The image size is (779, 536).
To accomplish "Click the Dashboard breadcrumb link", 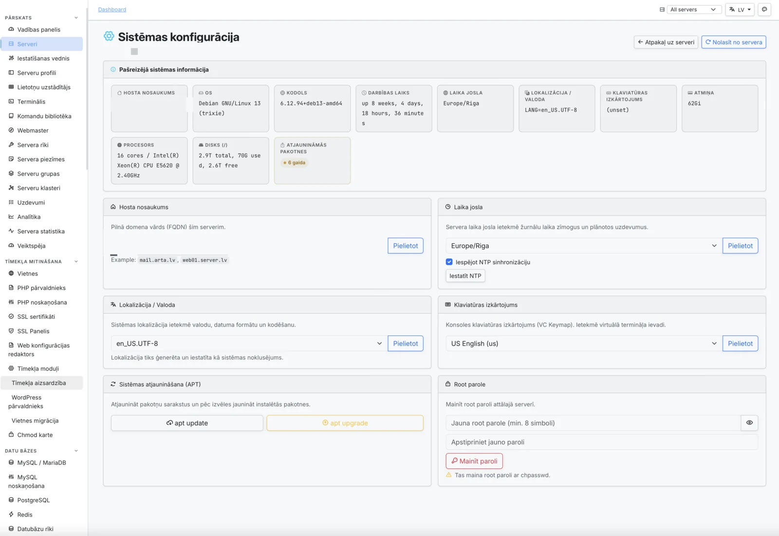I will pos(112,9).
